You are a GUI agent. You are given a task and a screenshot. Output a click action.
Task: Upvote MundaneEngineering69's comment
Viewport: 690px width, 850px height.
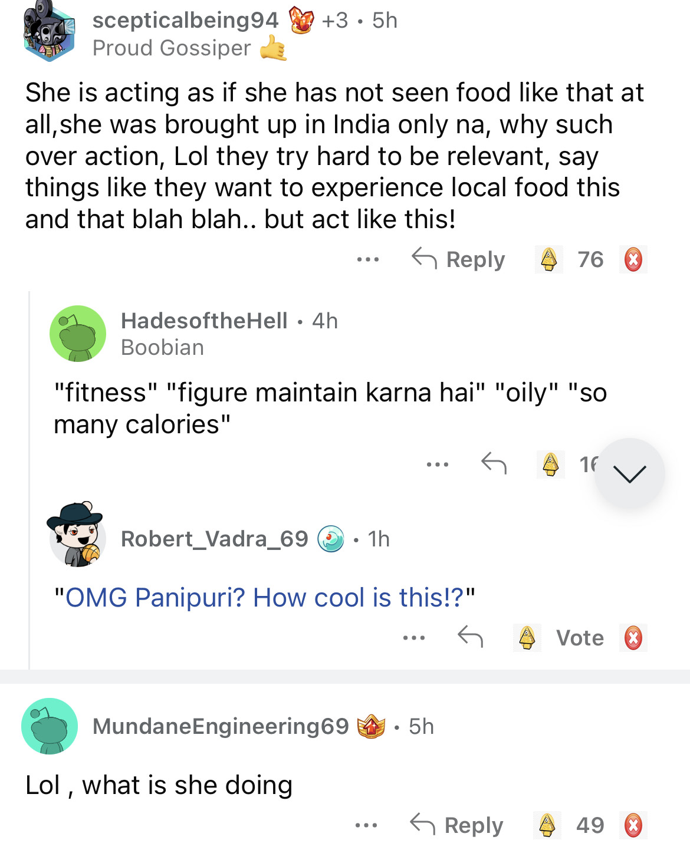pyautogui.click(x=547, y=825)
